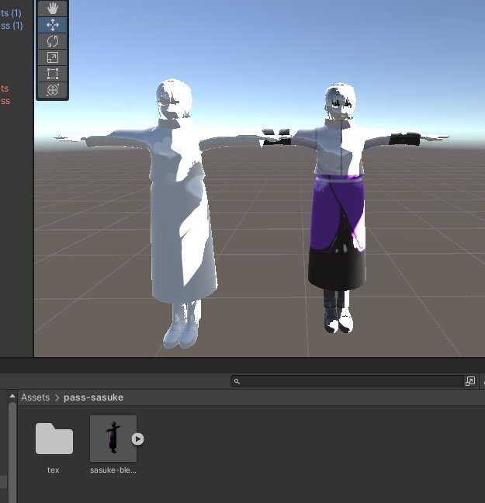Select the Rect transform tool
The width and height of the screenshot is (485, 503).
click(52, 74)
